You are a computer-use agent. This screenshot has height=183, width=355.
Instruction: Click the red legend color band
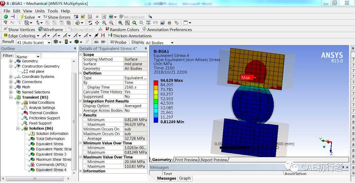[155, 82]
